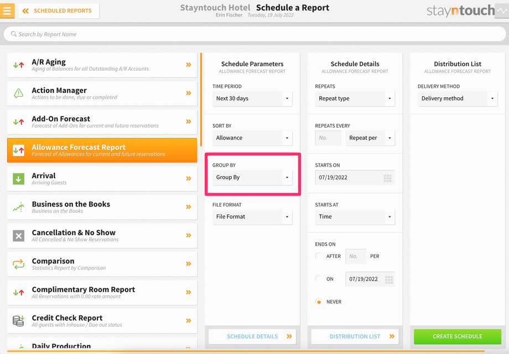Select the A/R Aging report

pos(102,65)
